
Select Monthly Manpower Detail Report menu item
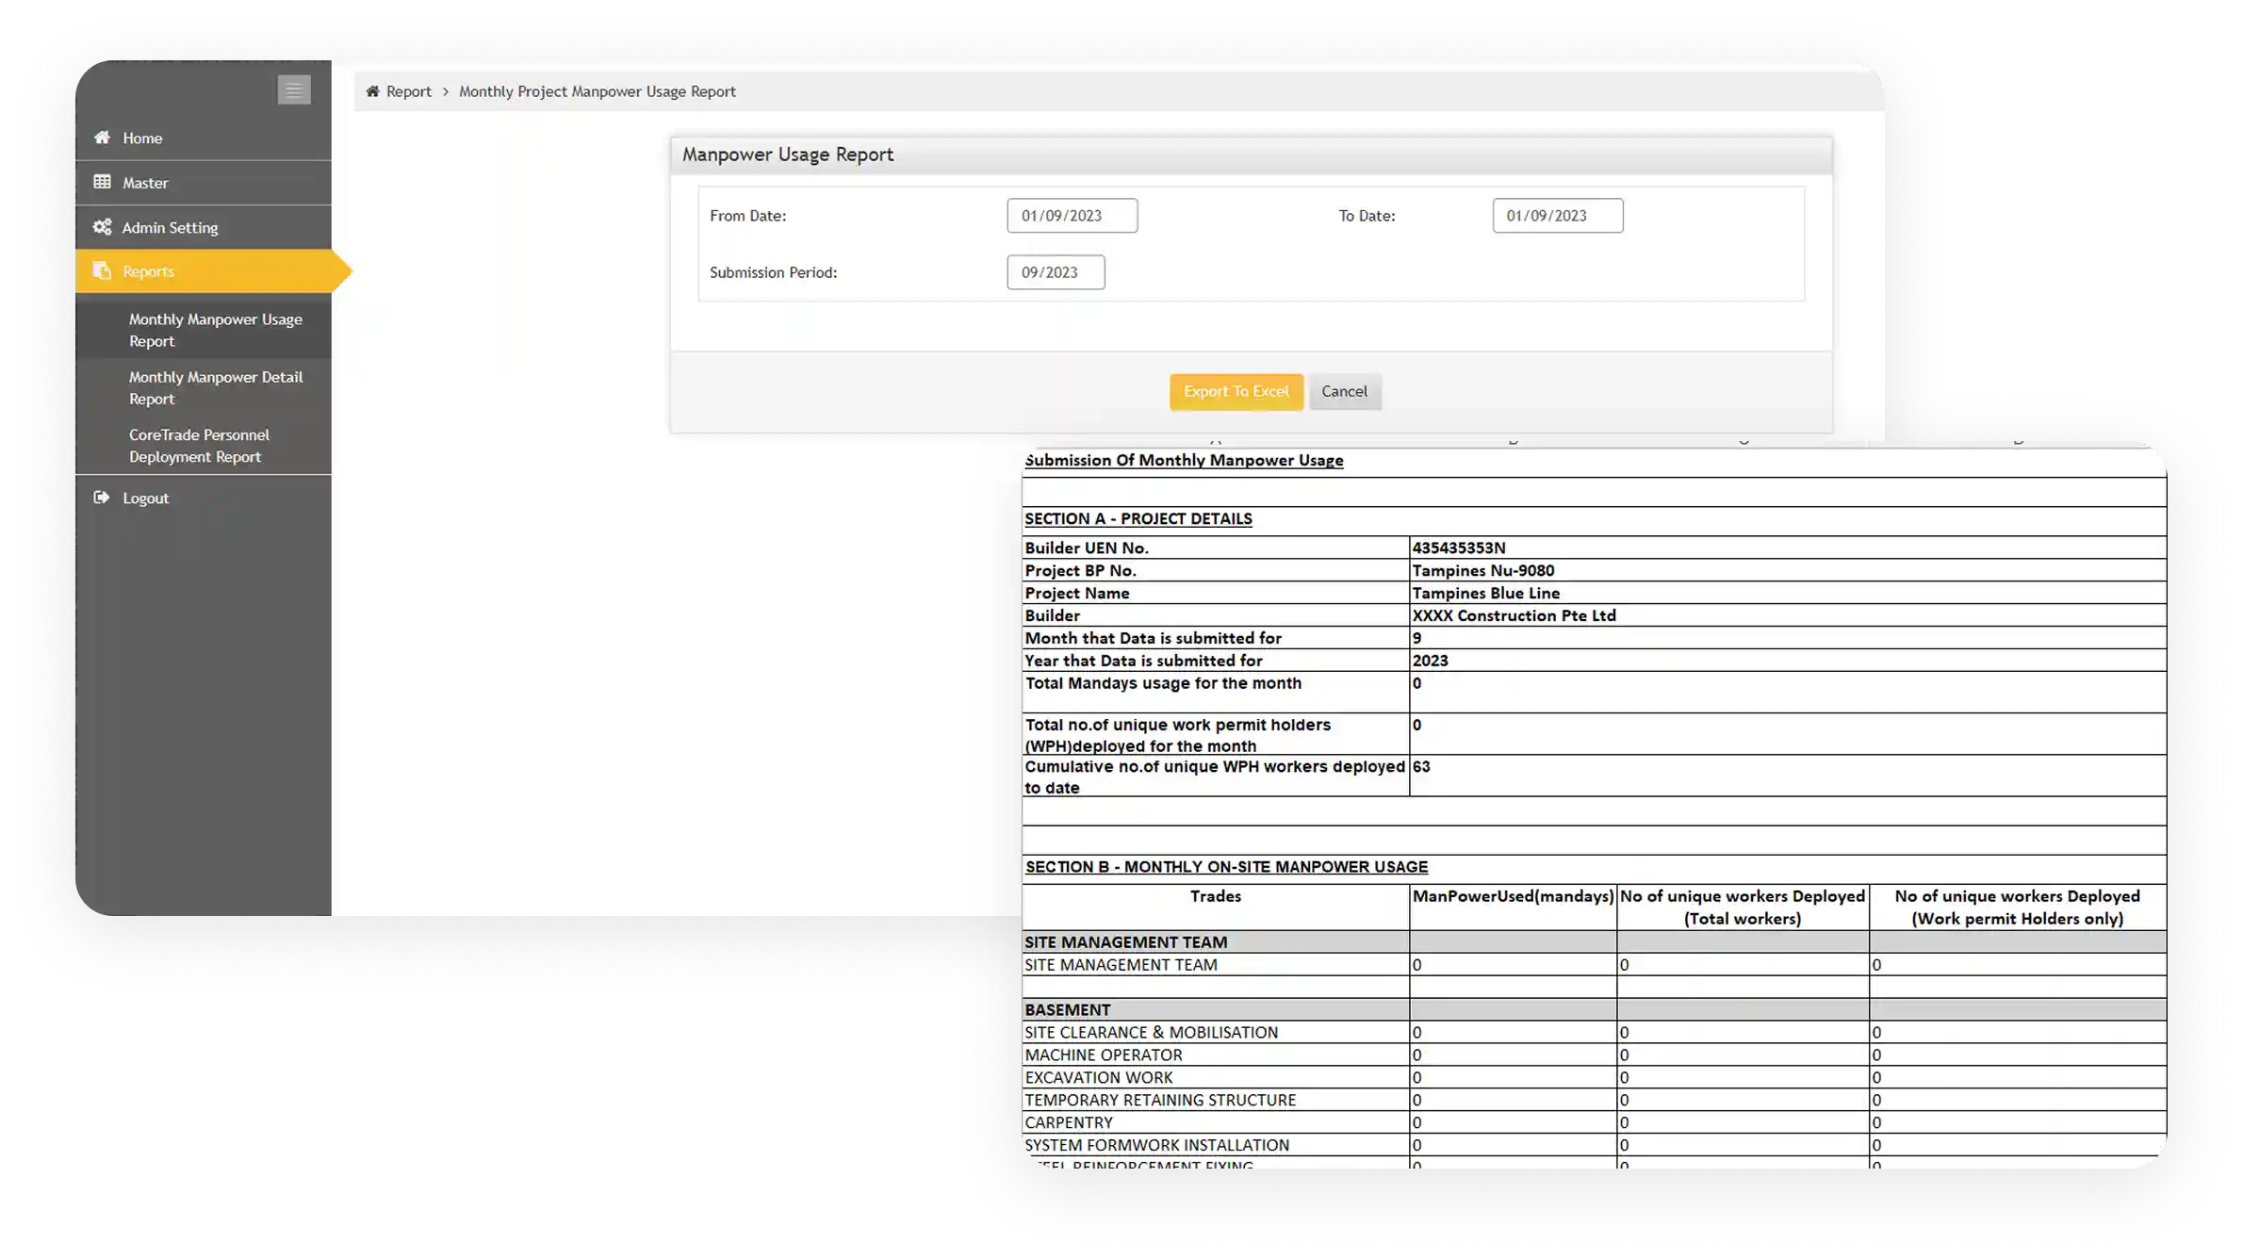point(216,387)
